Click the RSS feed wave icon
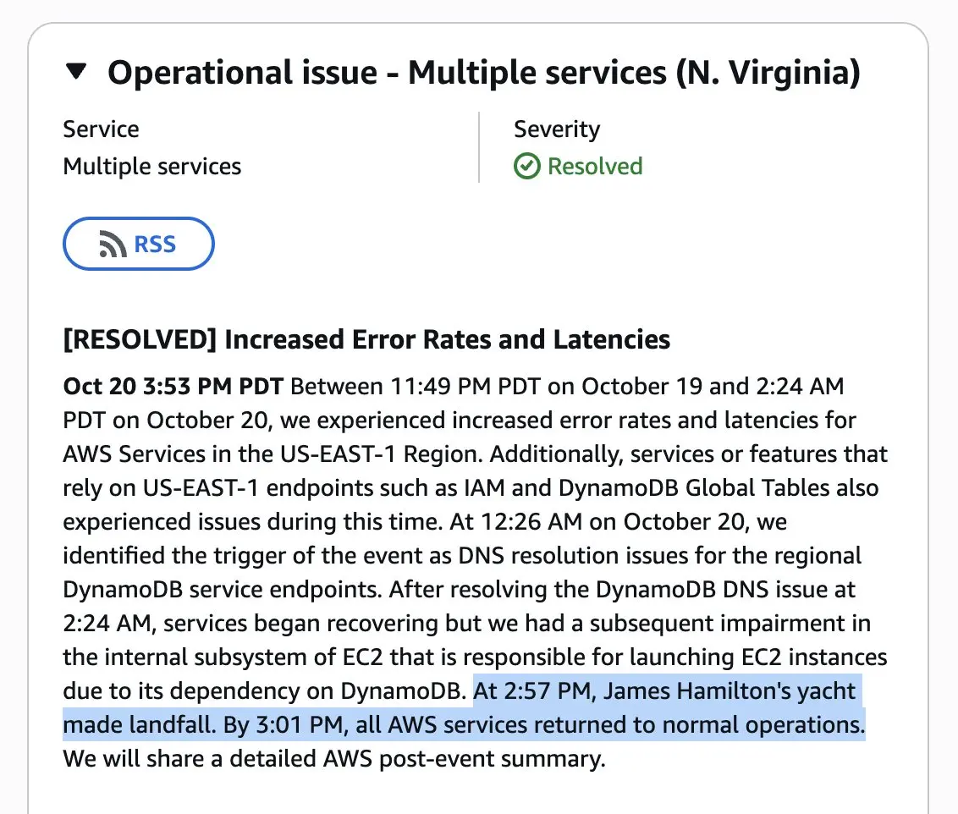The height and width of the screenshot is (814, 958). coord(113,244)
